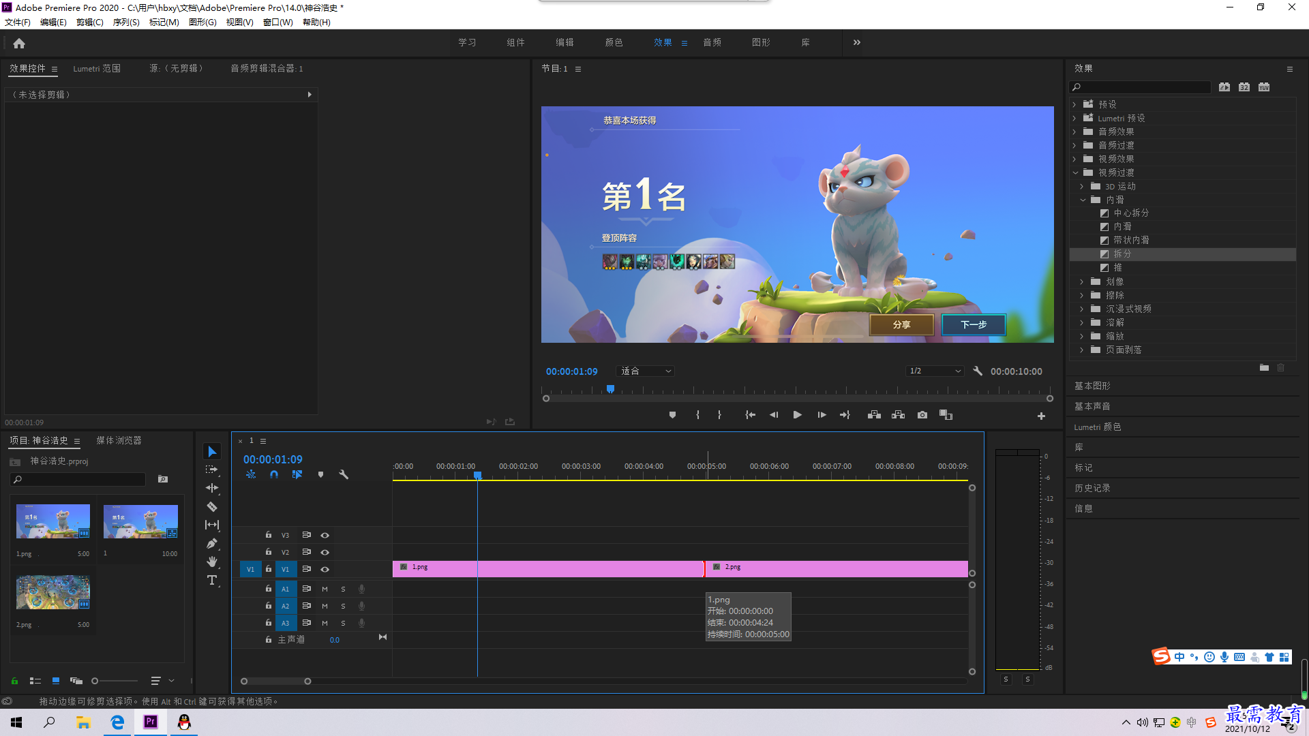1309x736 pixels.
Task: Adjust project thumbnail zoom slider
Action: coord(95,681)
